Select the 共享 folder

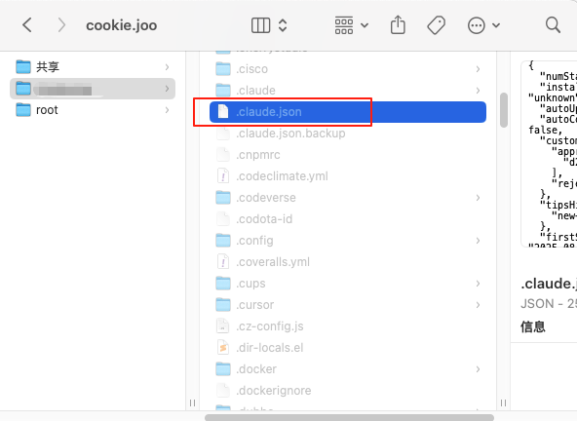[92, 67]
